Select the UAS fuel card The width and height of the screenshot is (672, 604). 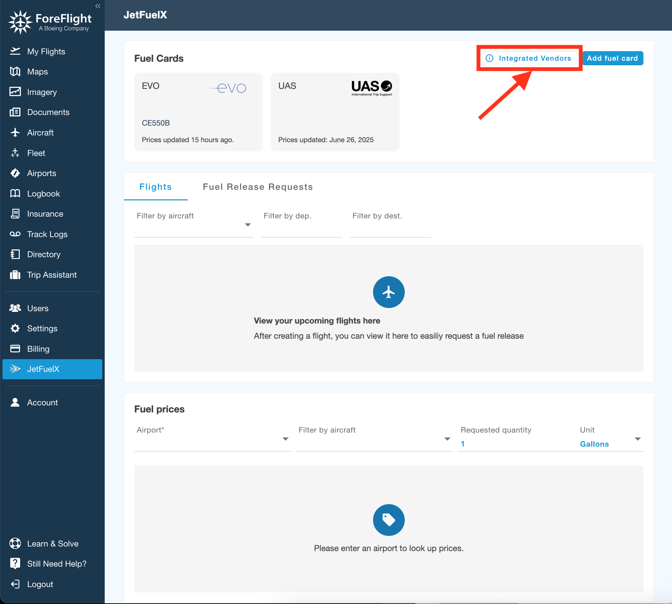click(x=335, y=112)
